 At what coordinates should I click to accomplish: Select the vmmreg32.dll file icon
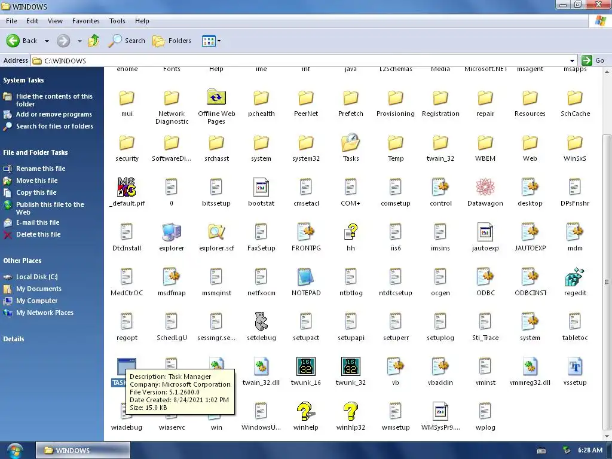530,366
